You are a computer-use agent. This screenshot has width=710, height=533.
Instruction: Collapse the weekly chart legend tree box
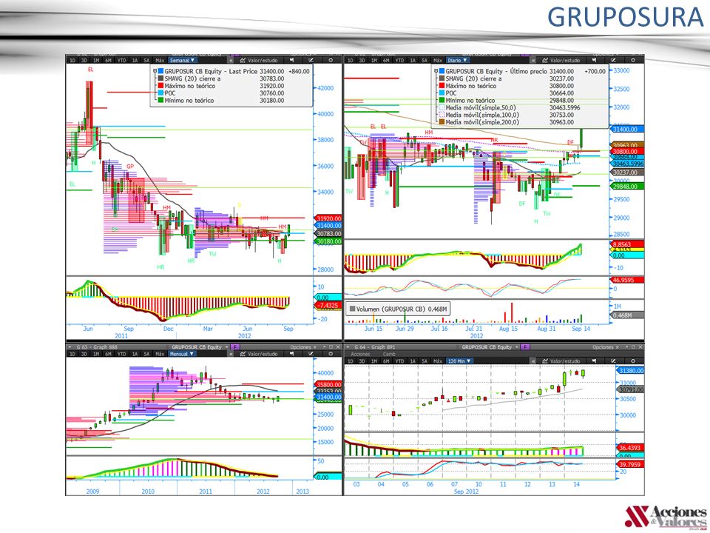tap(155, 71)
